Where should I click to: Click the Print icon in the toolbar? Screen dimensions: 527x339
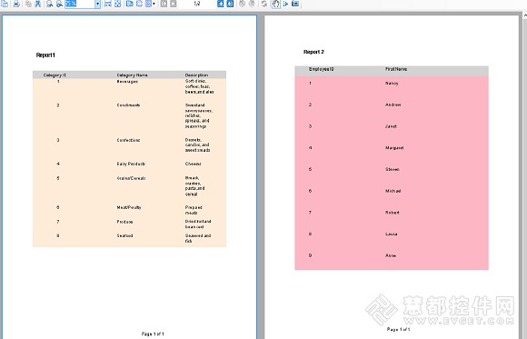pos(16,4)
